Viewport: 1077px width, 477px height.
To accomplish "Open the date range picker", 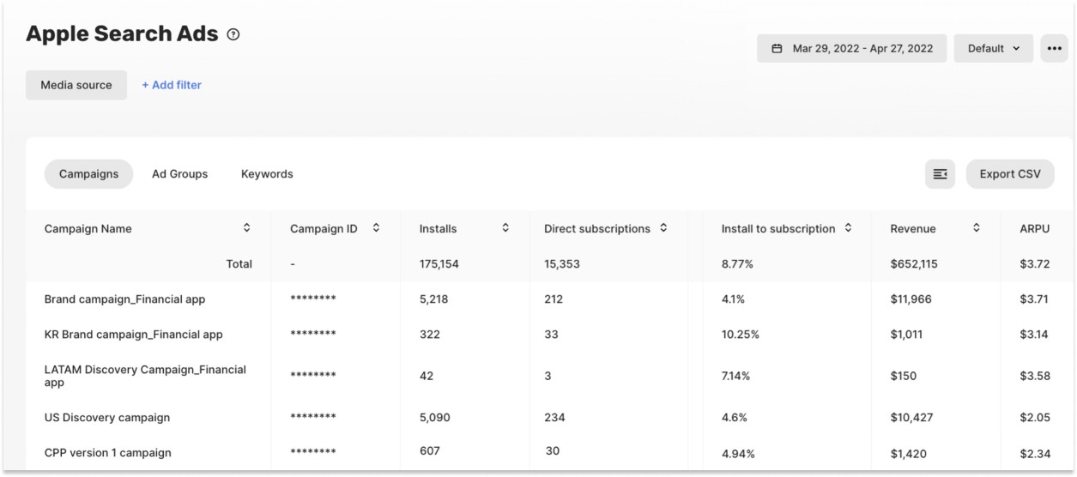I will (x=851, y=49).
